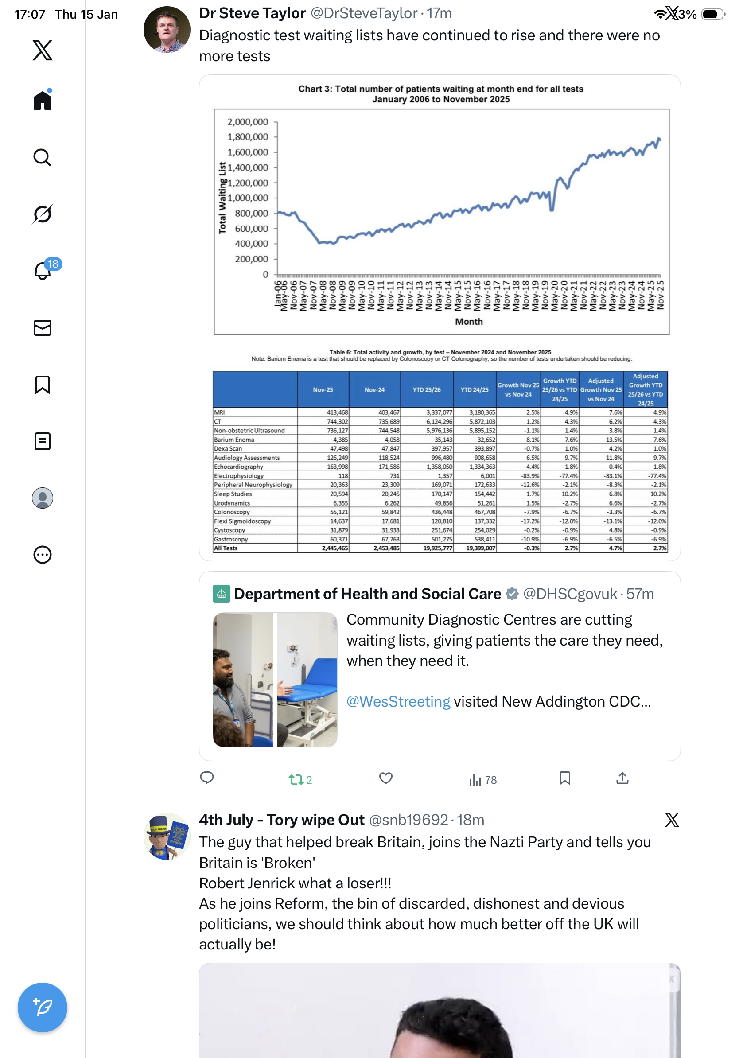
Task: Share Dr Steve Taylor's post
Action: (x=622, y=778)
